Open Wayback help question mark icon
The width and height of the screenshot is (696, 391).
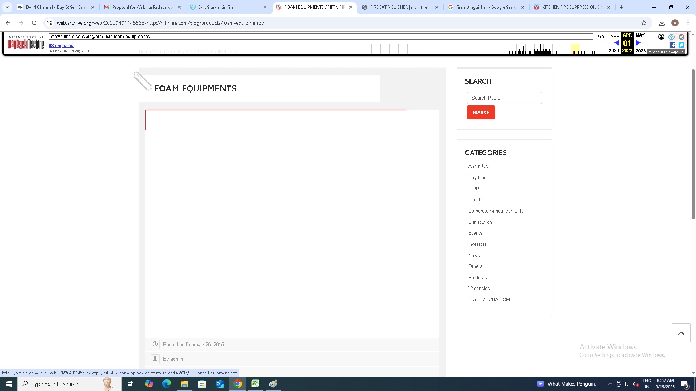(x=671, y=37)
